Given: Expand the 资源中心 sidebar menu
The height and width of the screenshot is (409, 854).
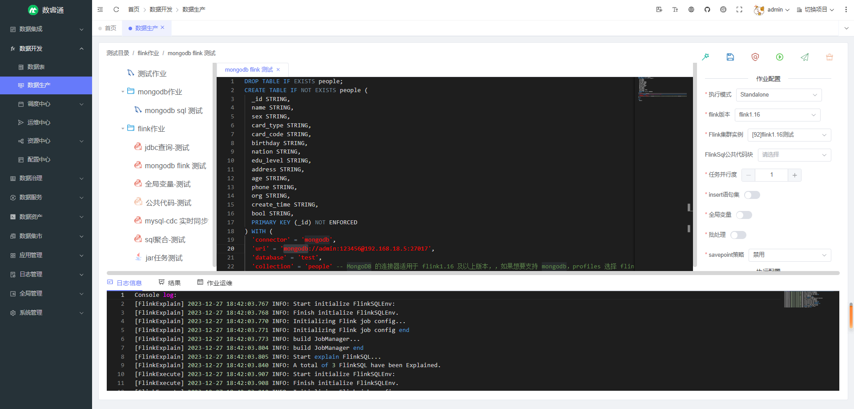Looking at the screenshot, I should click(x=46, y=141).
